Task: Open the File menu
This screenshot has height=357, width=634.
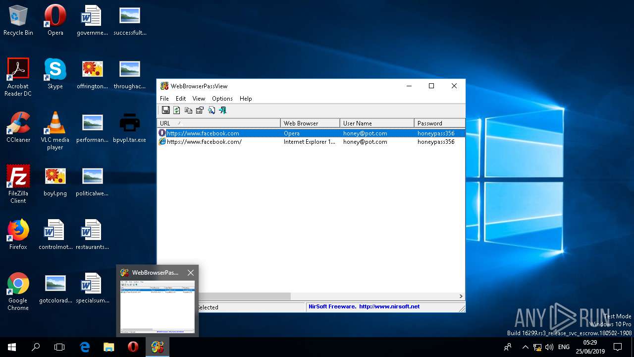Action: 164,99
